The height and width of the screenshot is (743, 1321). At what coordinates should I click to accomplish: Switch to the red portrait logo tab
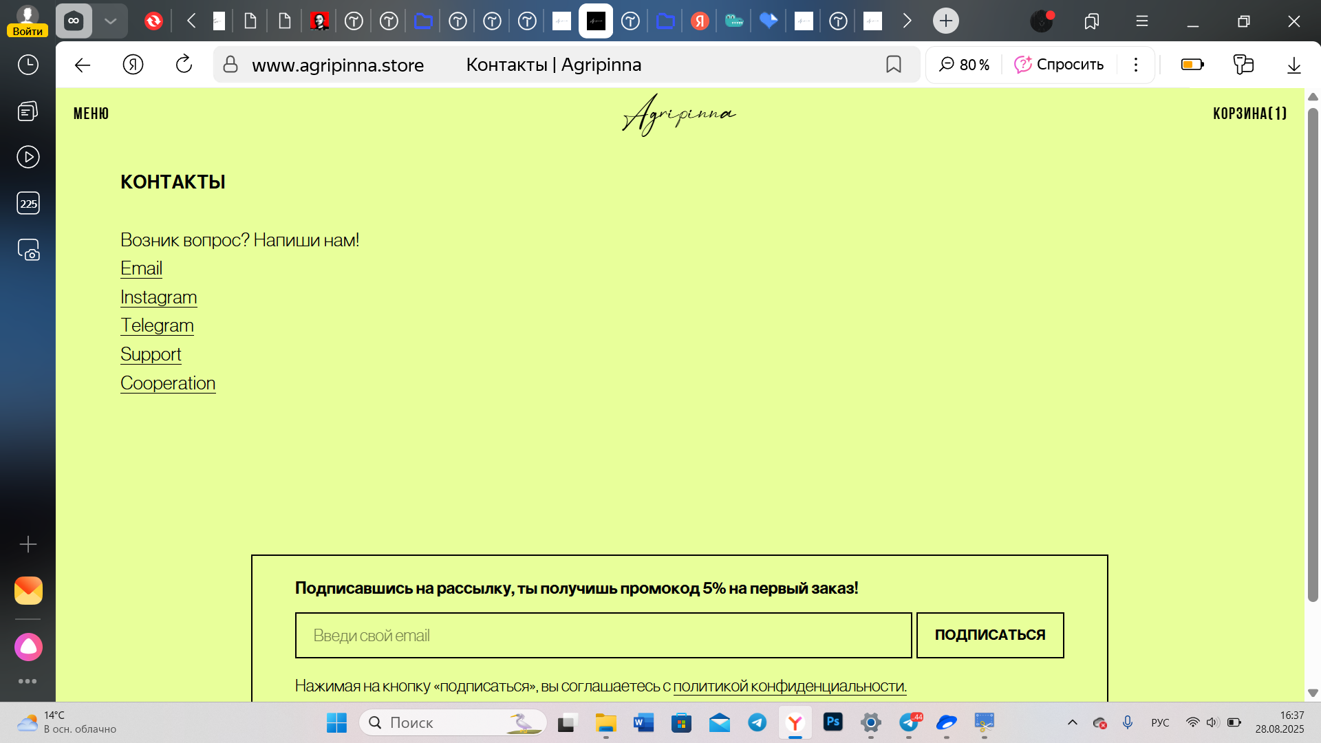coord(319,21)
